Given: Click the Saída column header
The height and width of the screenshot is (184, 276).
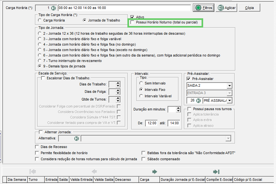Looking at the screenshot, I should coord(64,180).
